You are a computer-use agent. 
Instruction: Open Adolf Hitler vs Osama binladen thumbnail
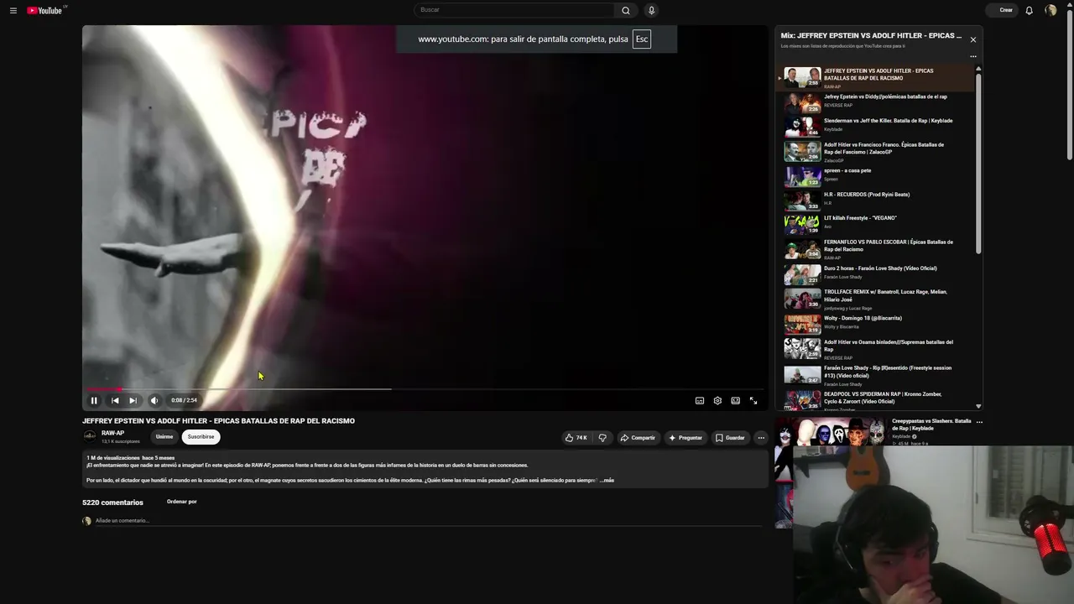click(802, 348)
